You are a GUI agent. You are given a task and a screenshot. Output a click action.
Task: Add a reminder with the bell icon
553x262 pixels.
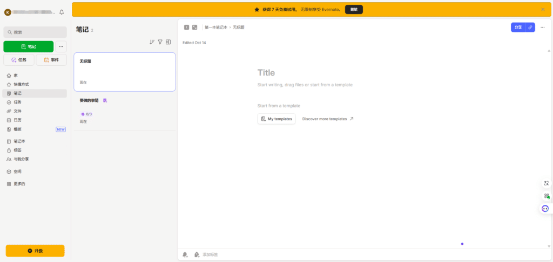[x=185, y=254]
